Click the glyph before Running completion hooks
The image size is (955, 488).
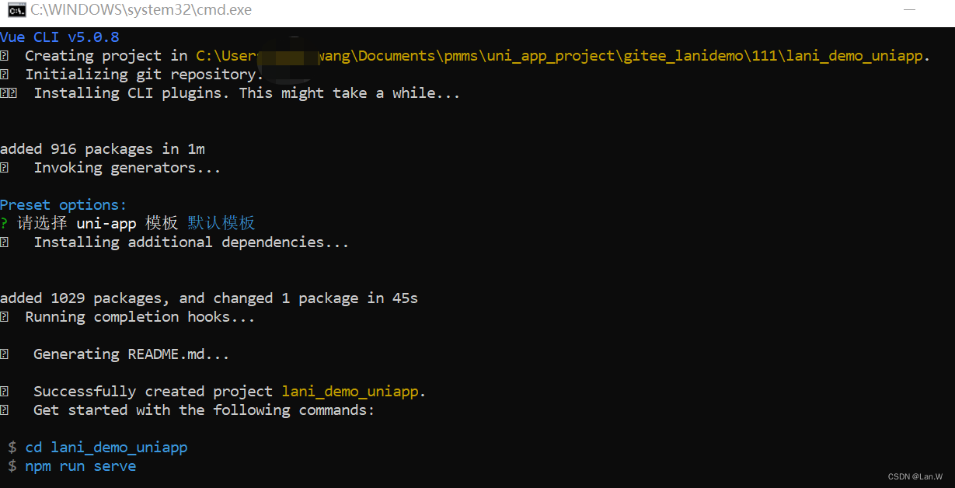[x=4, y=317]
